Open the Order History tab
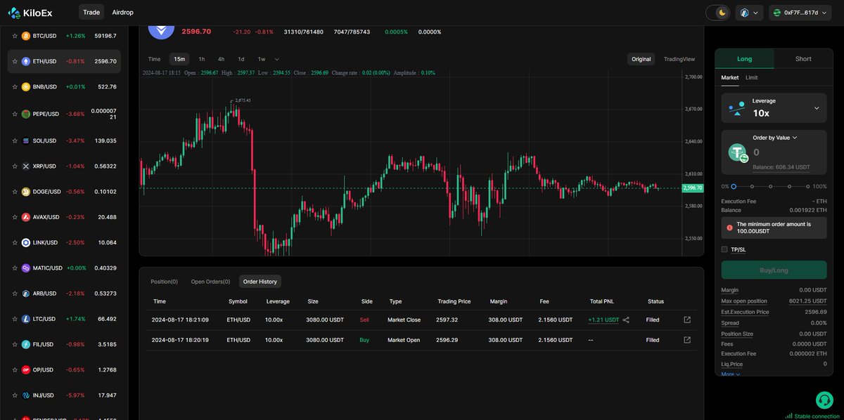The height and width of the screenshot is (420, 844). point(260,282)
